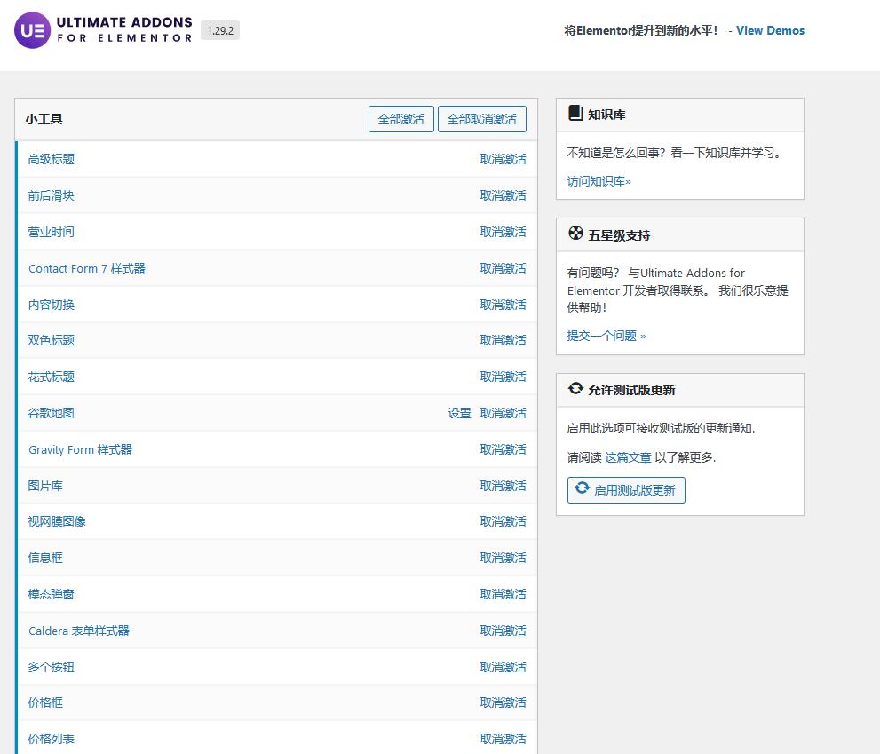This screenshot has width=880, height=754.
Task: Deactivate the 模态弹窗 widget
Action: click(503, 594)
